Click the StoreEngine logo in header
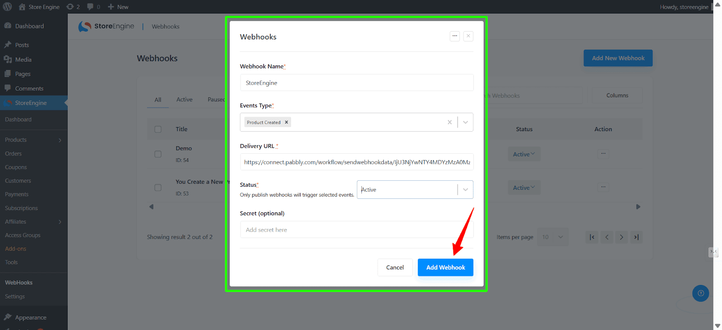This screenshot has width=722, height=330. pos(106,27)
